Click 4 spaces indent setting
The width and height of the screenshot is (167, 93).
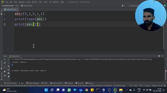click(147, 86)
